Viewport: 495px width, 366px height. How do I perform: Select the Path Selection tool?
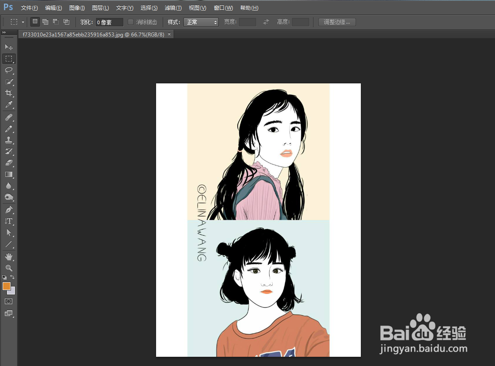(8, 233)
